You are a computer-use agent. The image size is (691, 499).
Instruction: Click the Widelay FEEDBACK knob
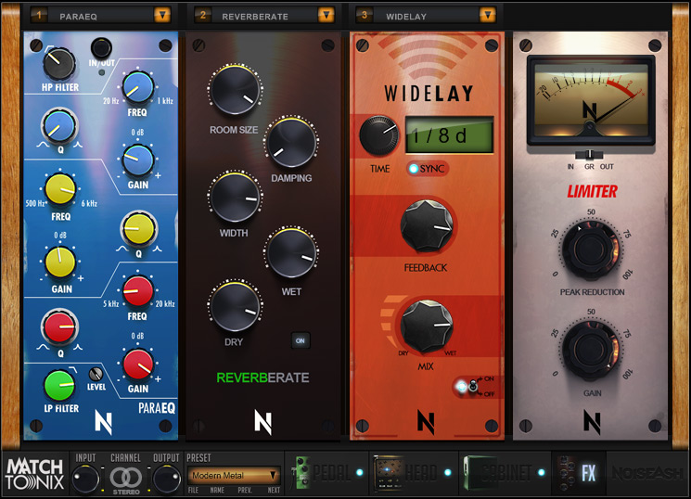coord(427,226)
